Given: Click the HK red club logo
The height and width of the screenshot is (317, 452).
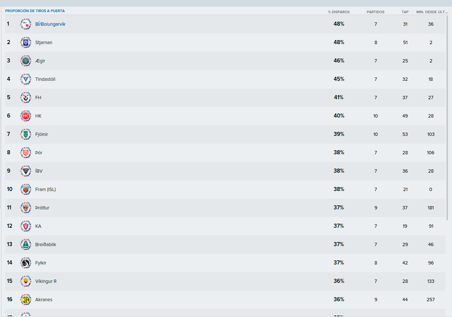Looking at the screenshot, I should pyautogui.click(x=26, y=116).
